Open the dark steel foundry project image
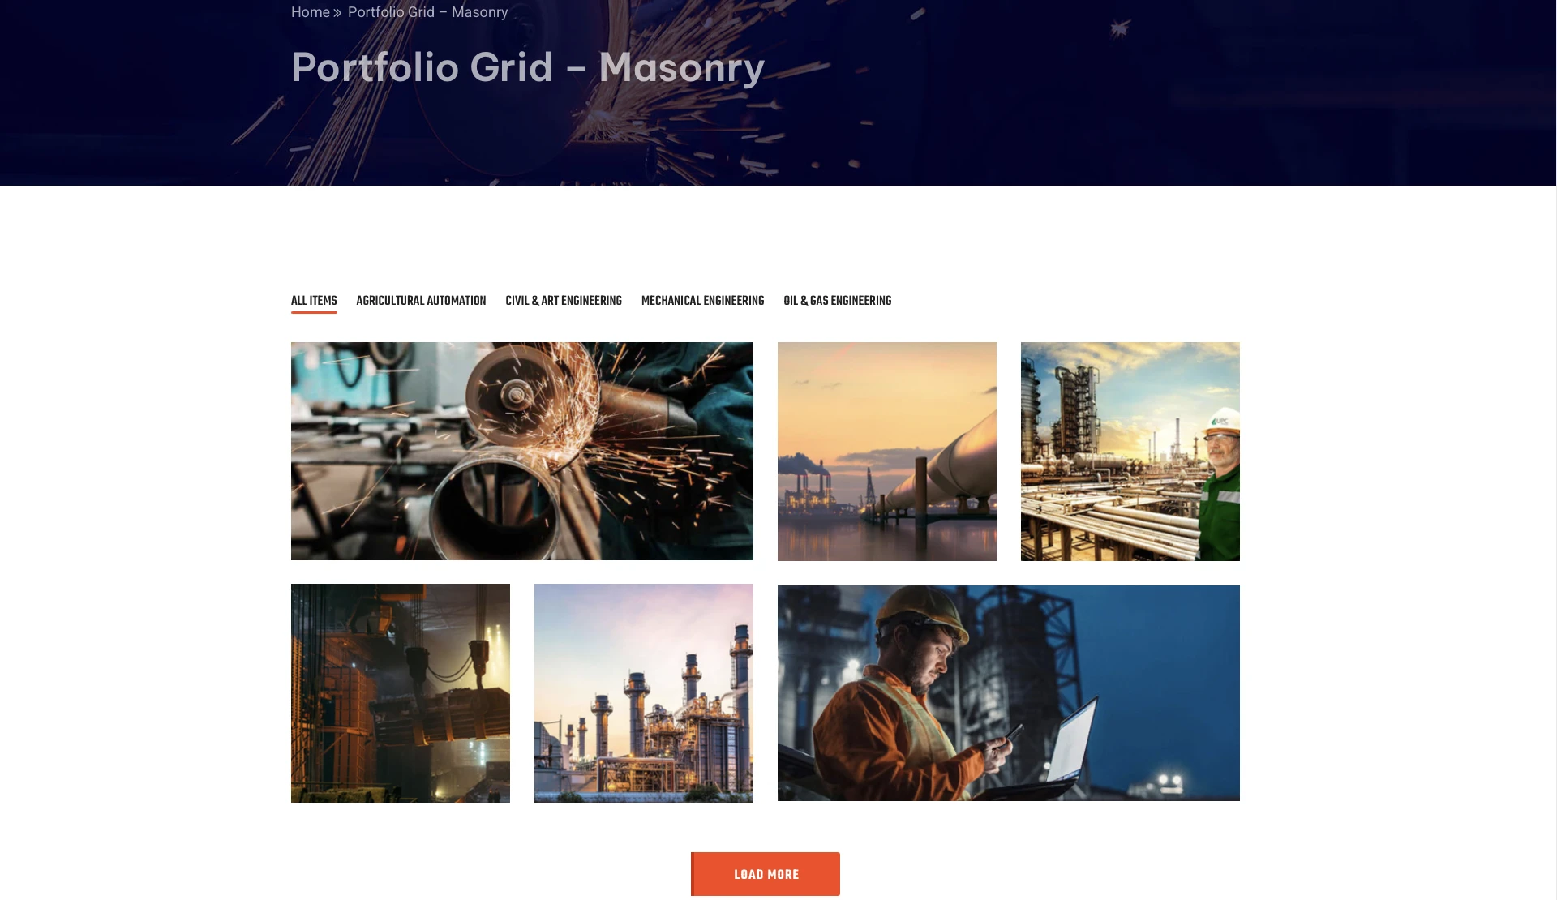The image size is (1557, 900). point(401,693)
